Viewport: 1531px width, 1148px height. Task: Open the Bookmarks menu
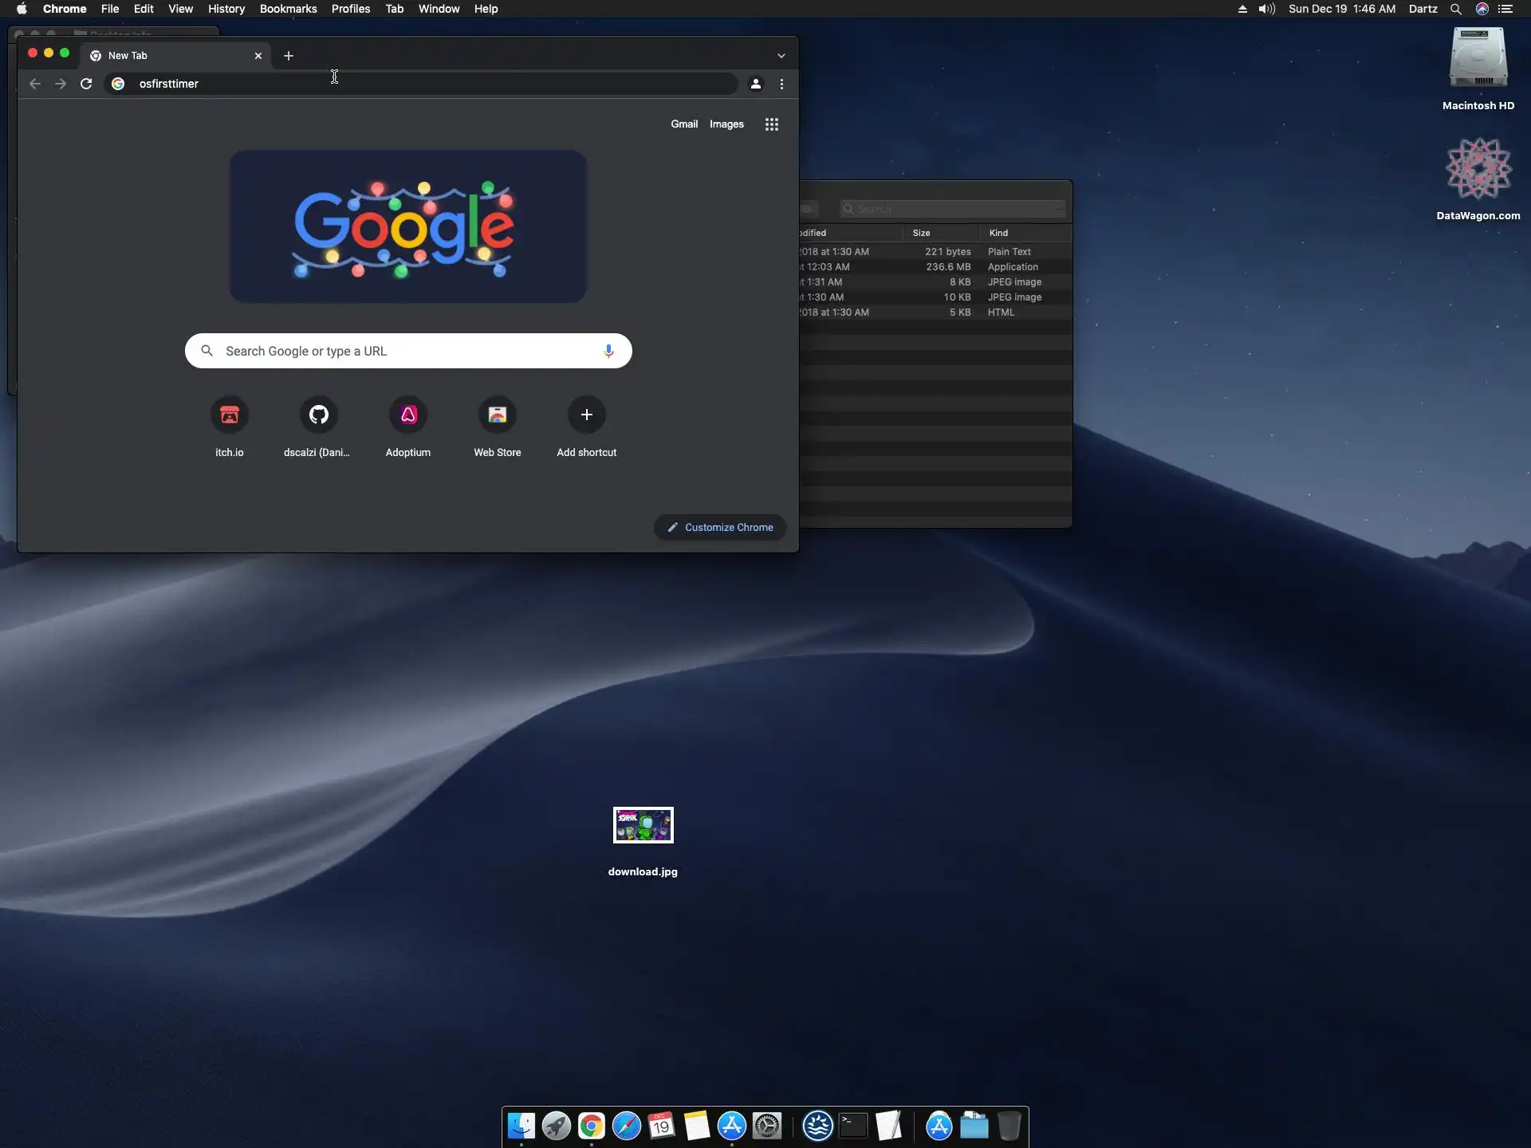[288, 9]
